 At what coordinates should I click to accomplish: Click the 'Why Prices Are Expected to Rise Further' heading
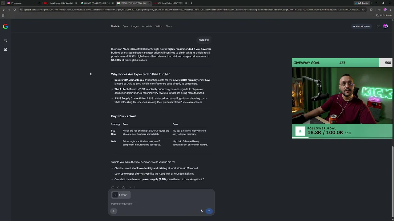140,74
